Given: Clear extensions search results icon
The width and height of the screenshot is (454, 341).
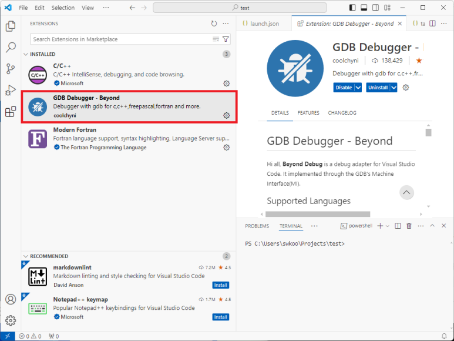Looking at the screenshot, I should coord(216,39).
